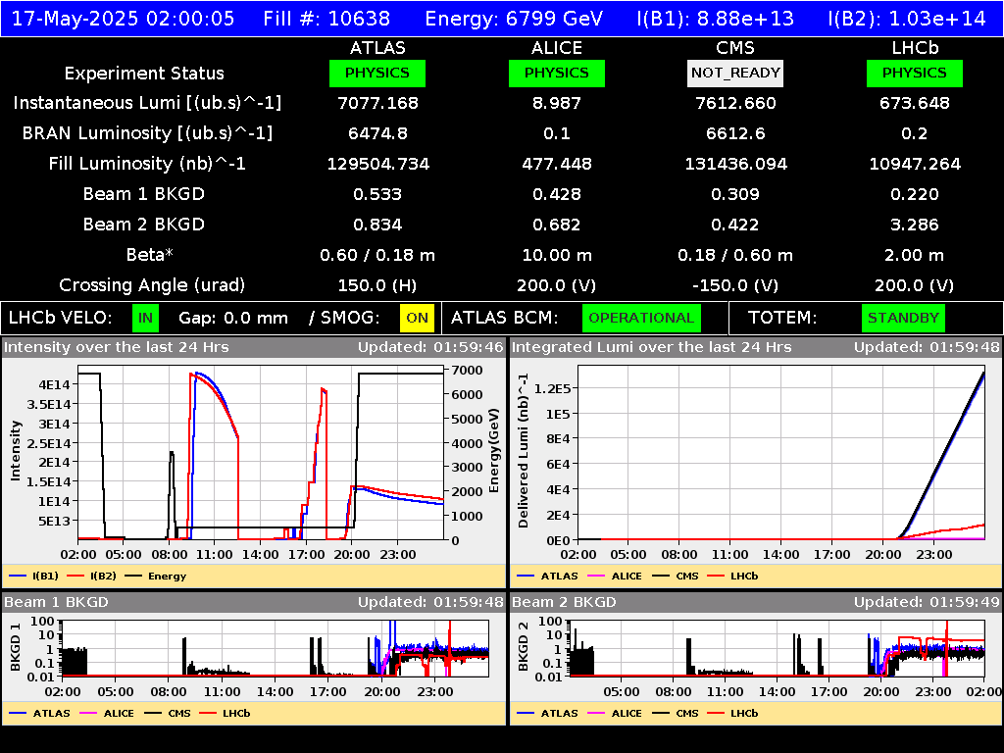Click 'Integrated Lumi over the last 24 Hrs' title
Viewport: 1004px width, 753px height.
(x=652, y=348)
